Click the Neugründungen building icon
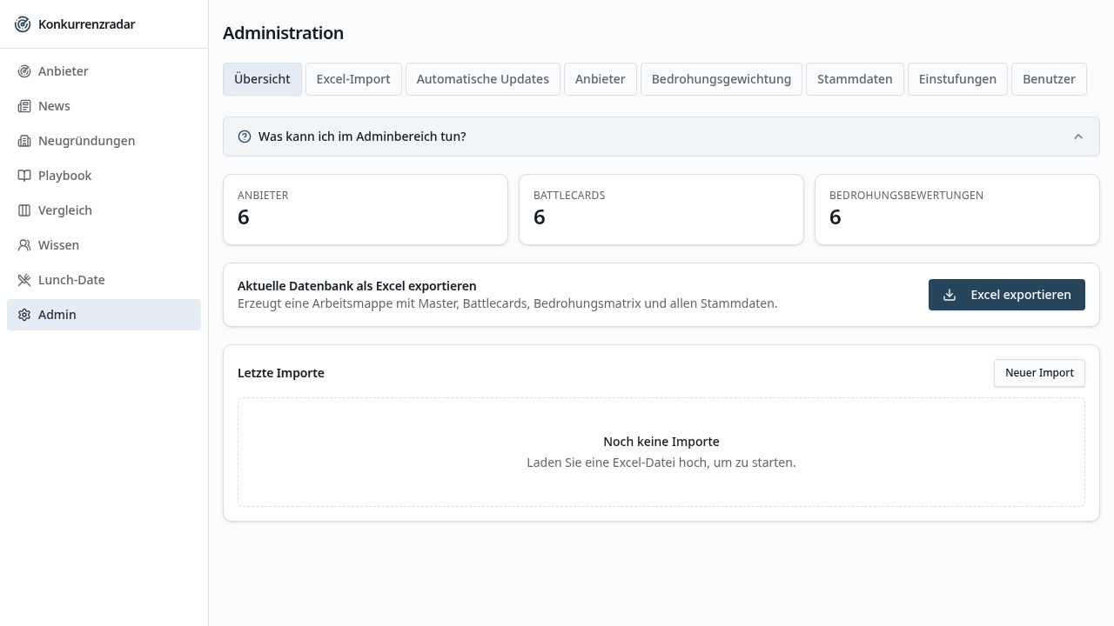 pyautogui.click(x=24, y=141)
